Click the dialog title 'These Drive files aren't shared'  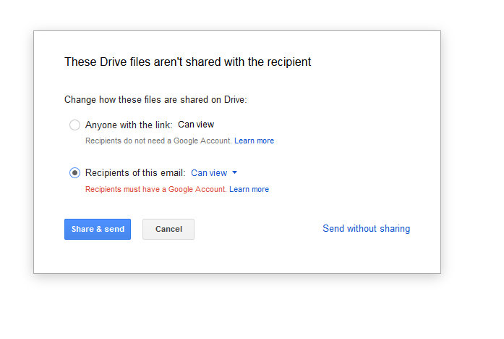(x=188, y=62)
